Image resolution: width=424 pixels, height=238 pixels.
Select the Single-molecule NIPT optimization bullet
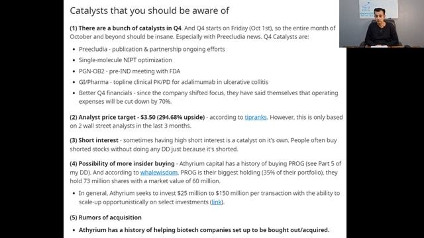(125, 60)
